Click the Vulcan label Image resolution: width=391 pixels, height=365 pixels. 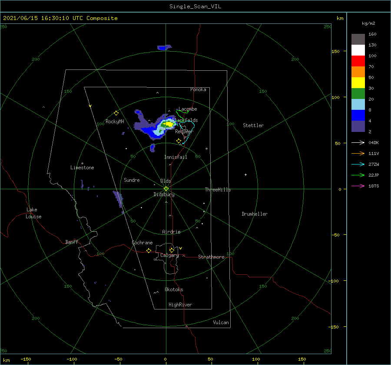221,322
